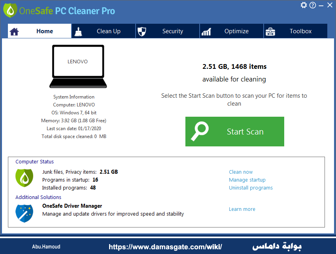Click the toolbox briefcase icon
Viewport: 336px width, 254px height.
point(270,32)
